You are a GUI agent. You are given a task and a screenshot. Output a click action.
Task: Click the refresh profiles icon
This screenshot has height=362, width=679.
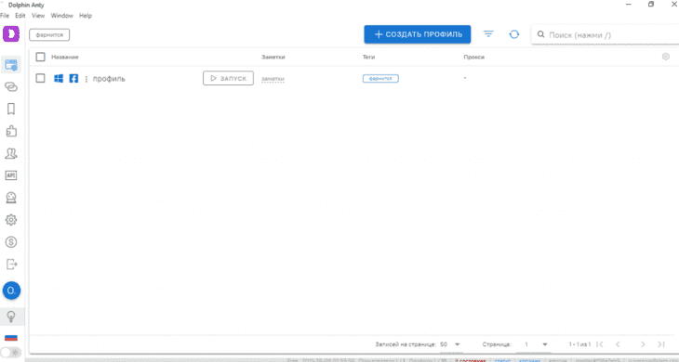(x=514, y=34)
